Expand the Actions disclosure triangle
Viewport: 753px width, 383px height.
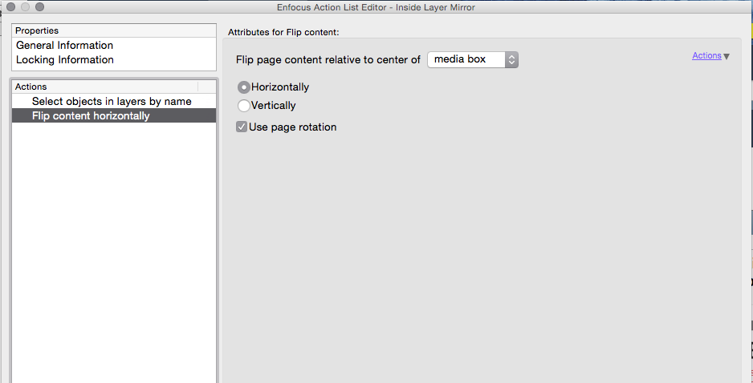tap(727, 57)
